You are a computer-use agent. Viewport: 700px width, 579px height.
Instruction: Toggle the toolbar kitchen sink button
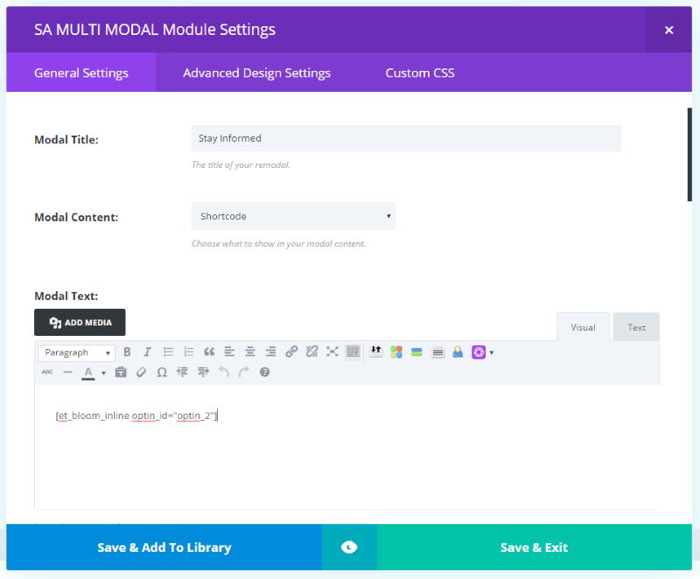click(353, 352)
